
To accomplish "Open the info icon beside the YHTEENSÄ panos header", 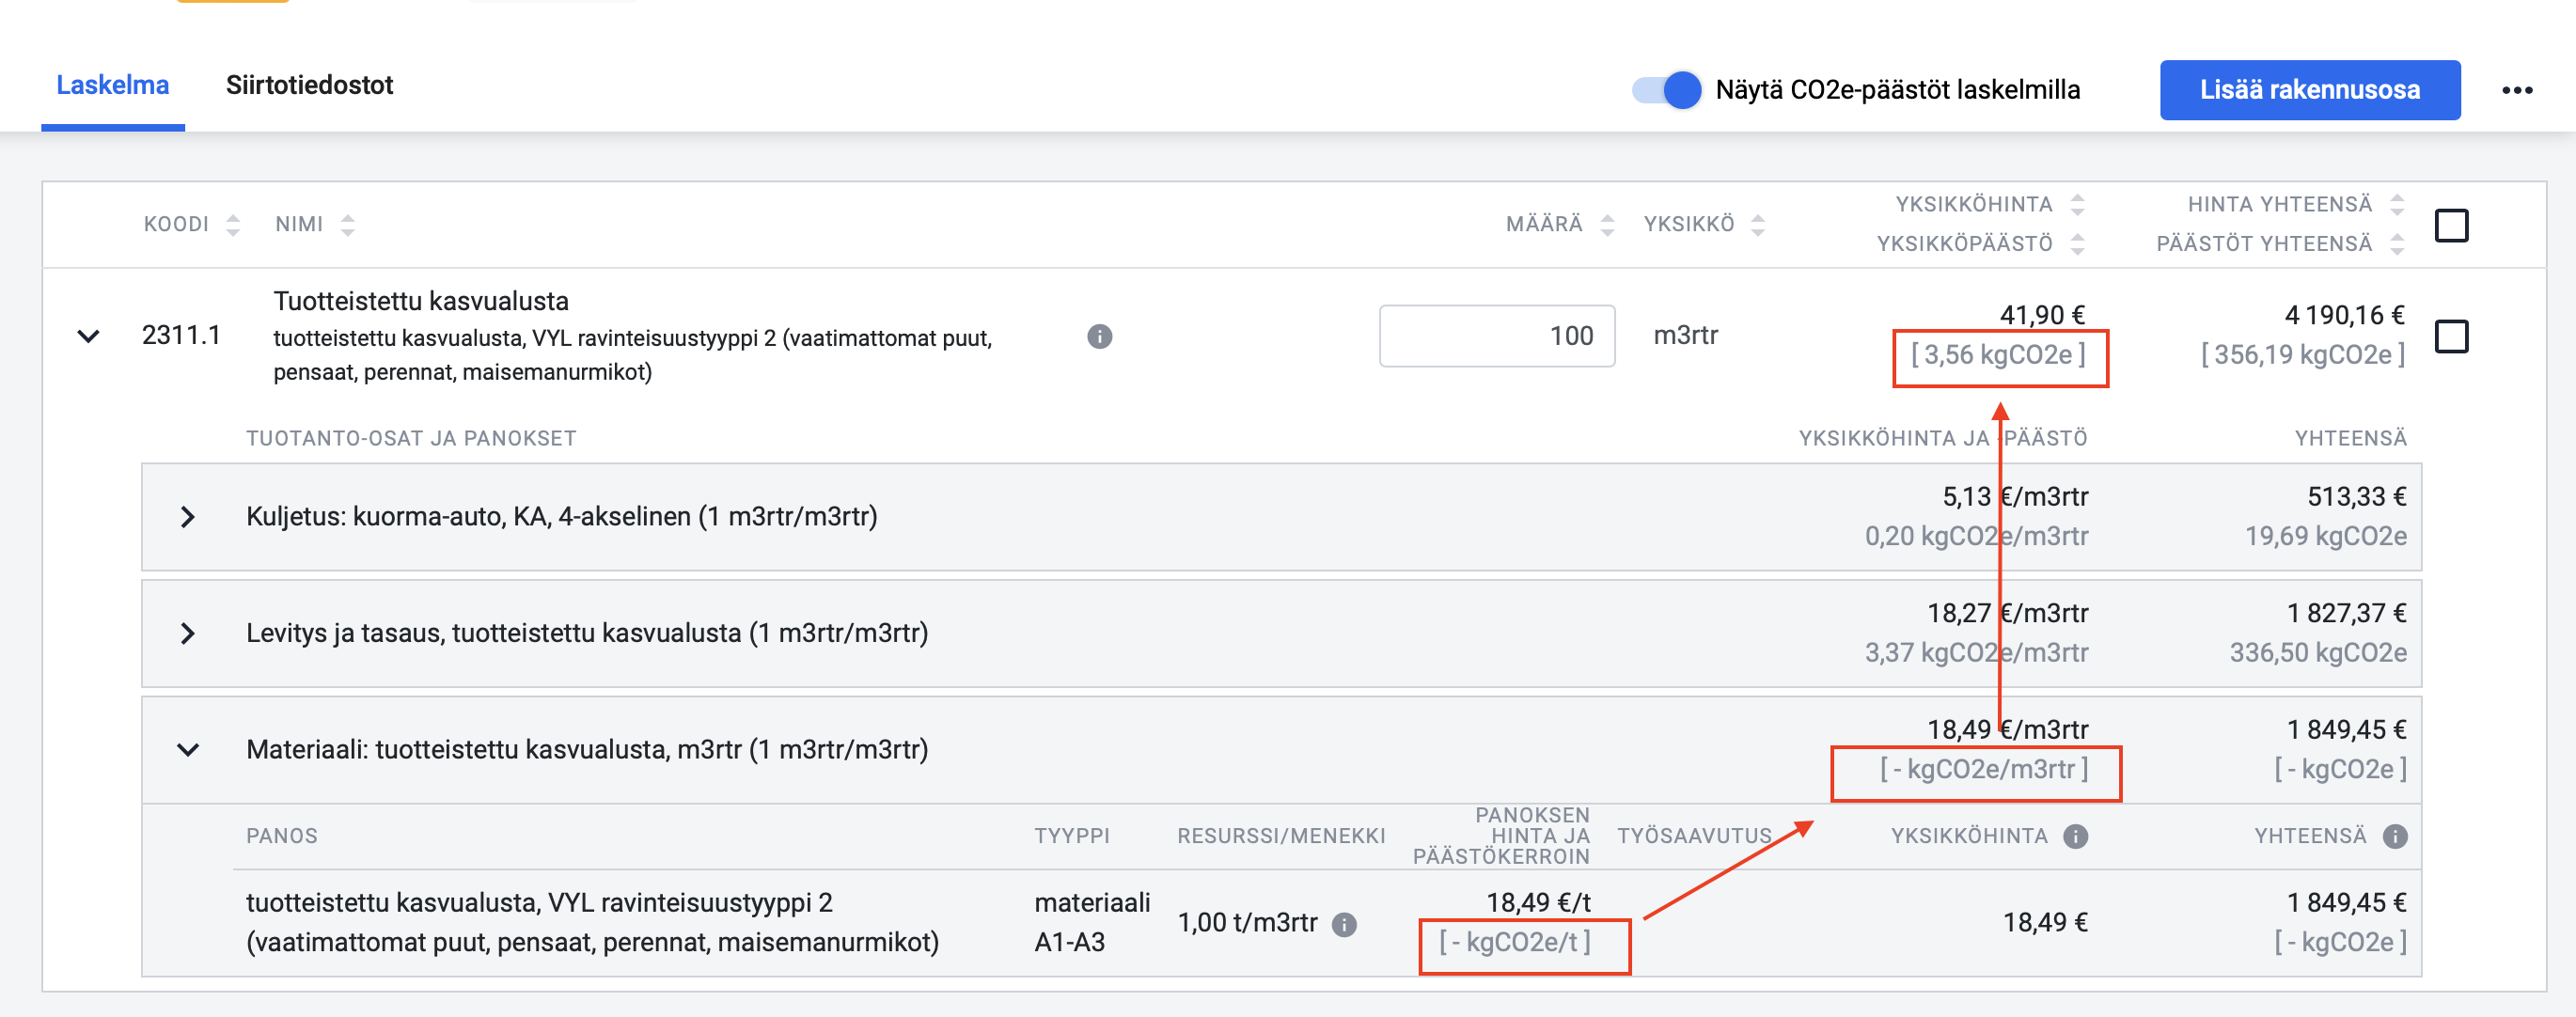I will coord(2395,836).
